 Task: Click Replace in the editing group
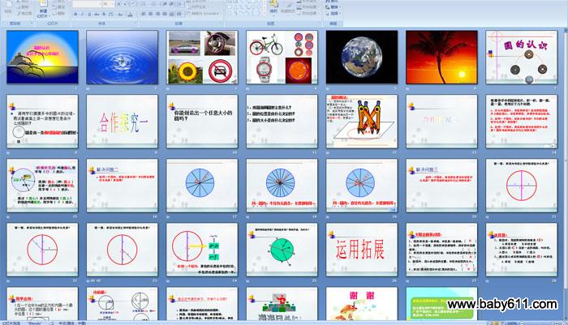coord(333,6)
